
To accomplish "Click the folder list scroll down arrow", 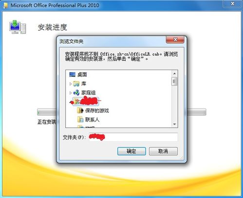I will [174, 124].
